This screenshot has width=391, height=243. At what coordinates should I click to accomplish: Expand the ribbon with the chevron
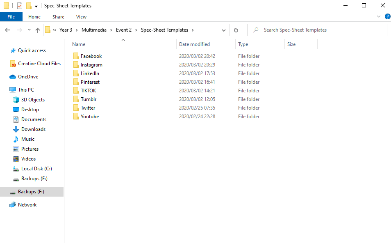click(x=379, y=17)
